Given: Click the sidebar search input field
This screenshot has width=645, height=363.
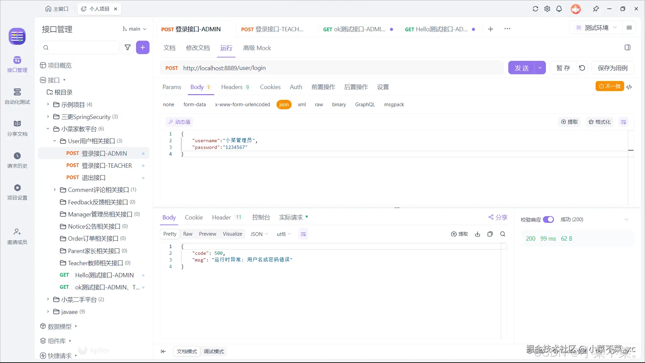Looking at the screenshot, I should click(x=82, y=47).
